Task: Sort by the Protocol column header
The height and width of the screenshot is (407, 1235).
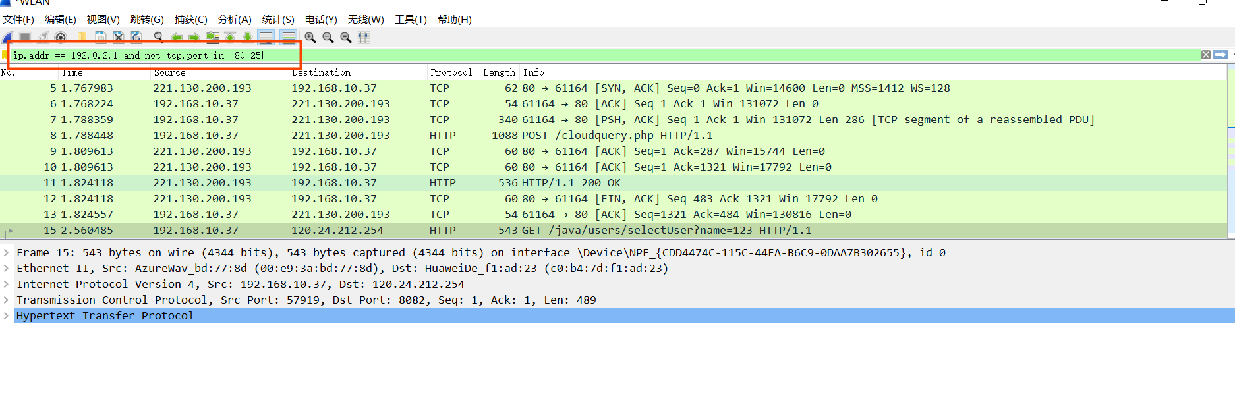Action: [453, 72]
